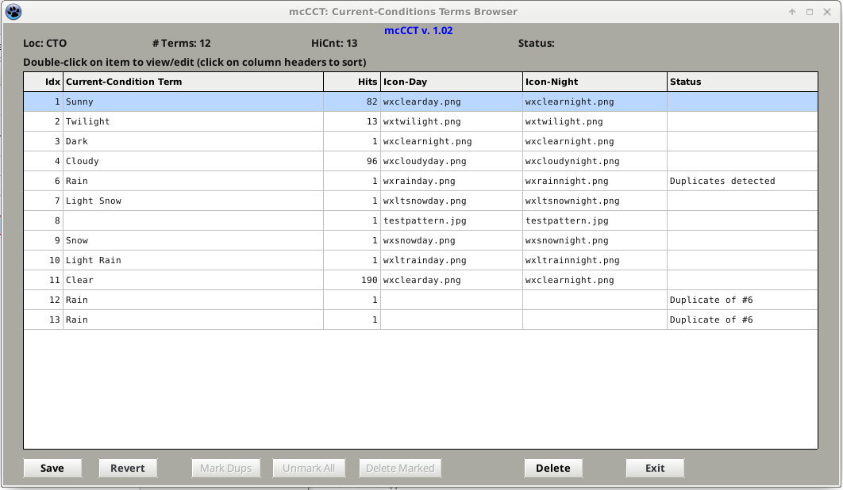Sort by Current-Condition Term header

point(193,82)
